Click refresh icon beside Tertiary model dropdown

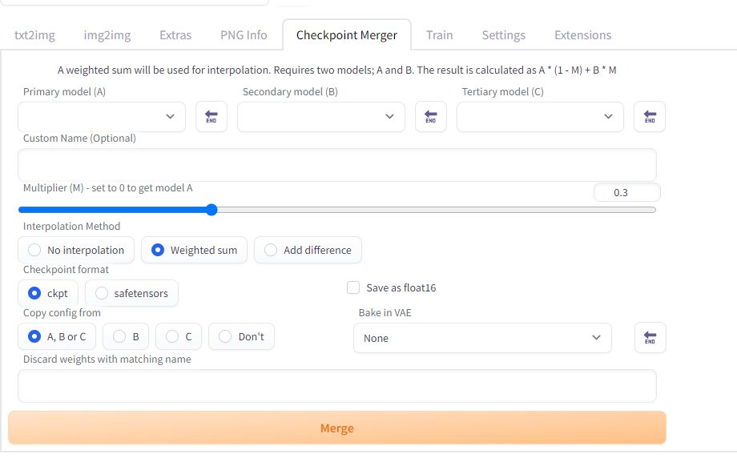click(650, 117)
